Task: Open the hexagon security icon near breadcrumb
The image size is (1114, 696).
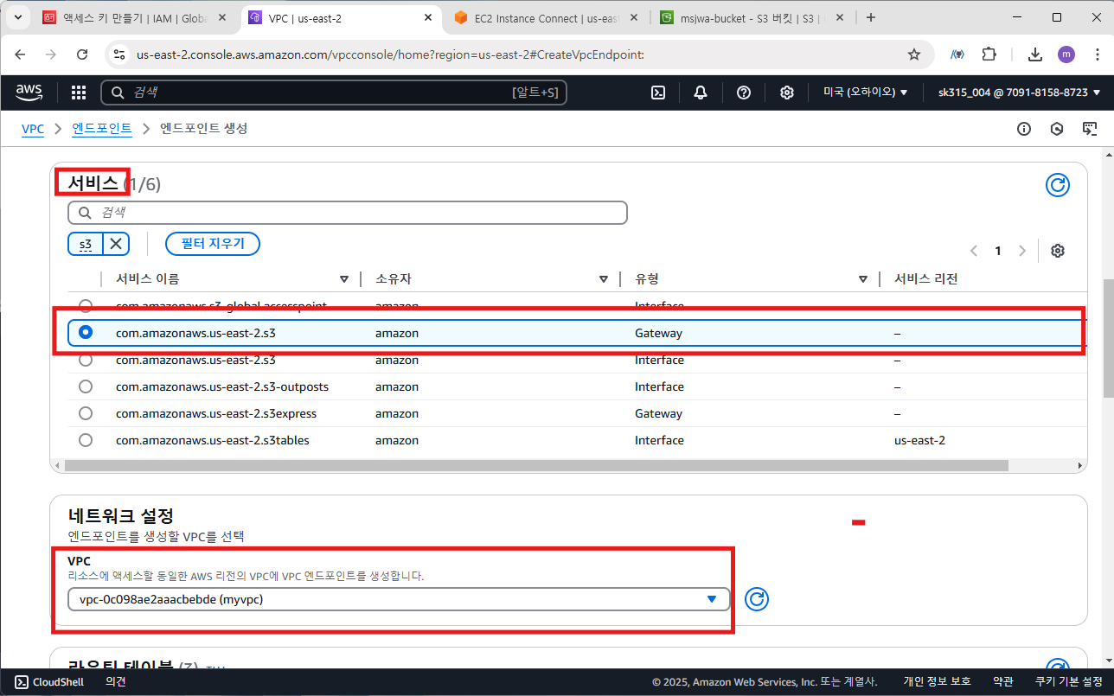Action: tap(1057, 129)
